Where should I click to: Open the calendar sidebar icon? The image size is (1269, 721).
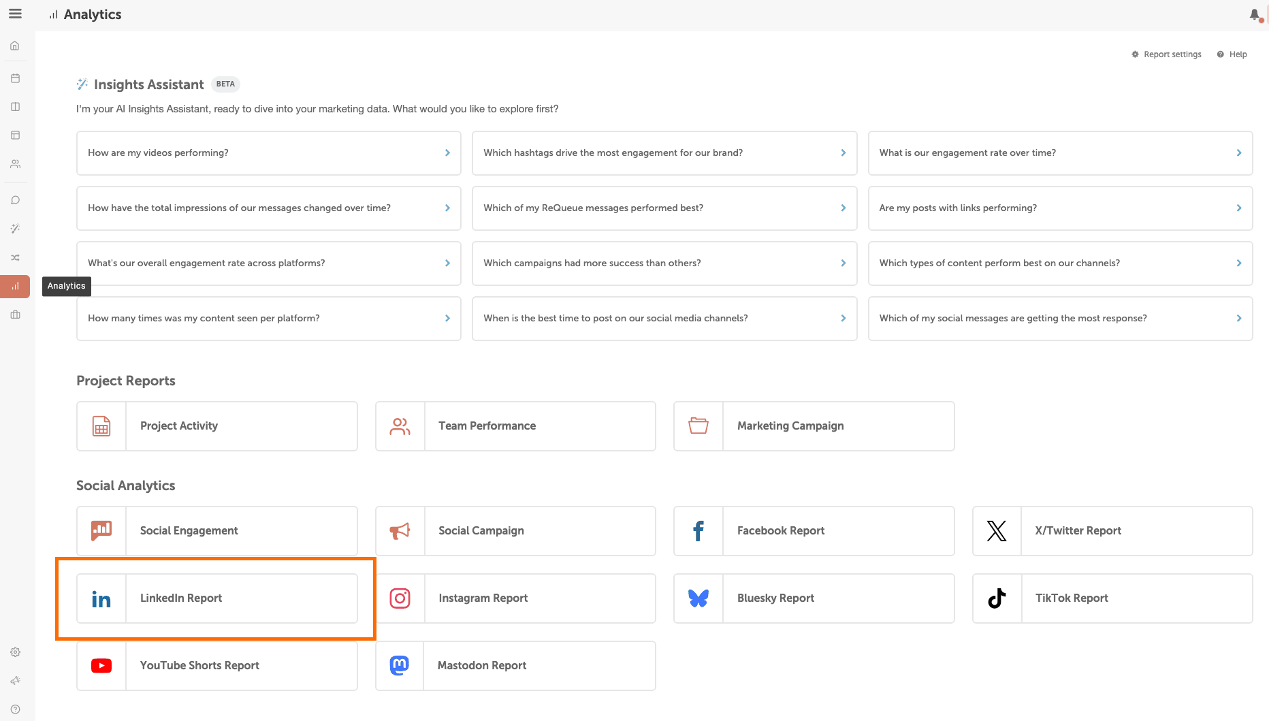pos(15,78)
